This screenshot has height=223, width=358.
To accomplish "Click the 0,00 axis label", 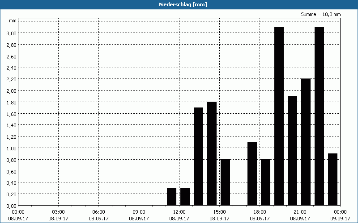I will pos(12,206).
